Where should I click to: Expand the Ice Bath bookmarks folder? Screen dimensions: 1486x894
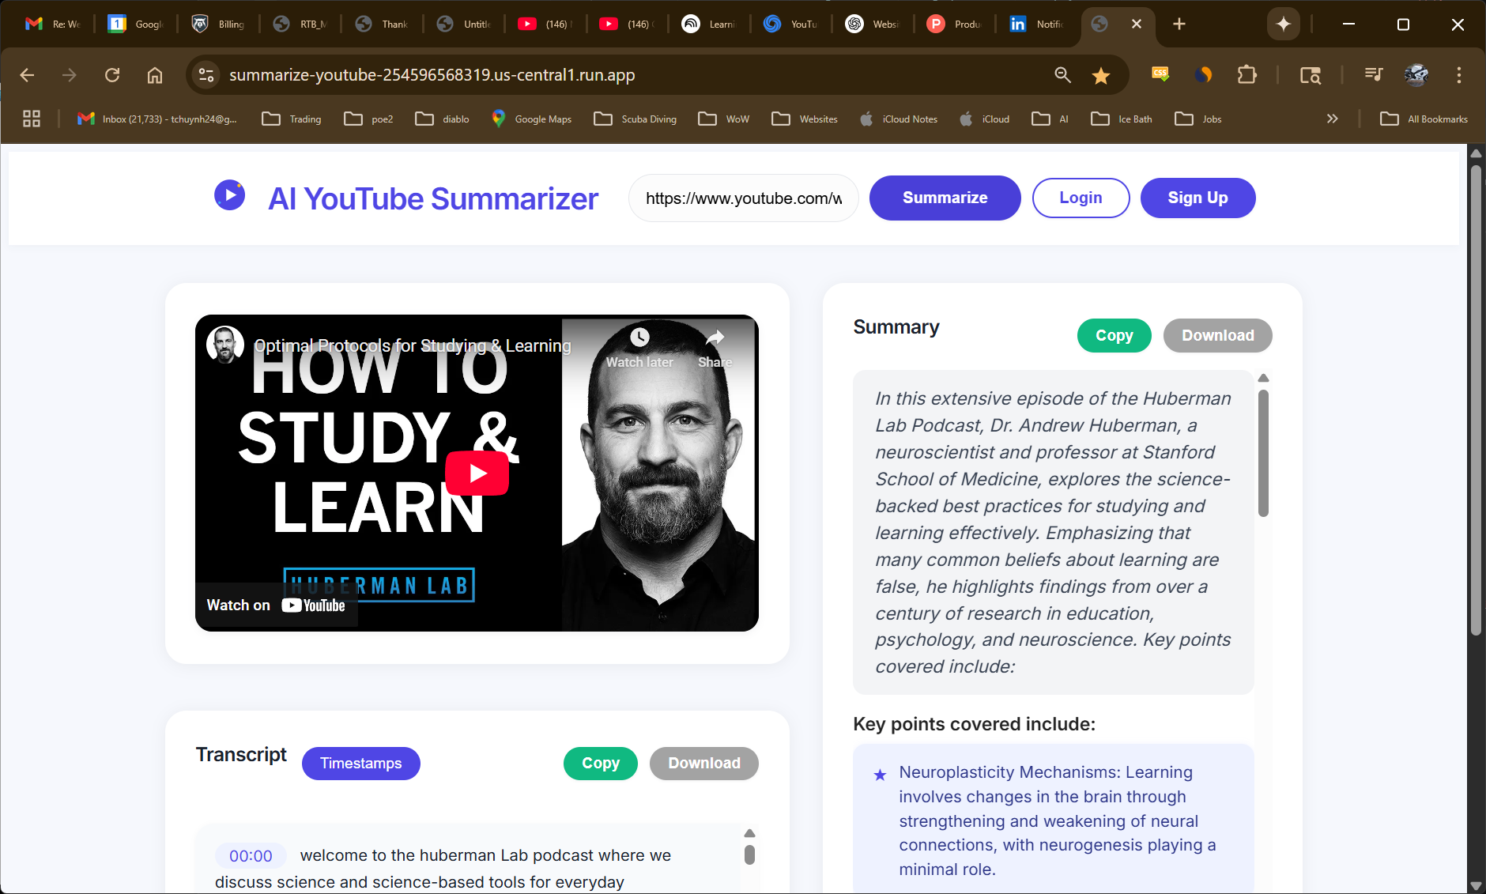click(x=1122, y=119)
